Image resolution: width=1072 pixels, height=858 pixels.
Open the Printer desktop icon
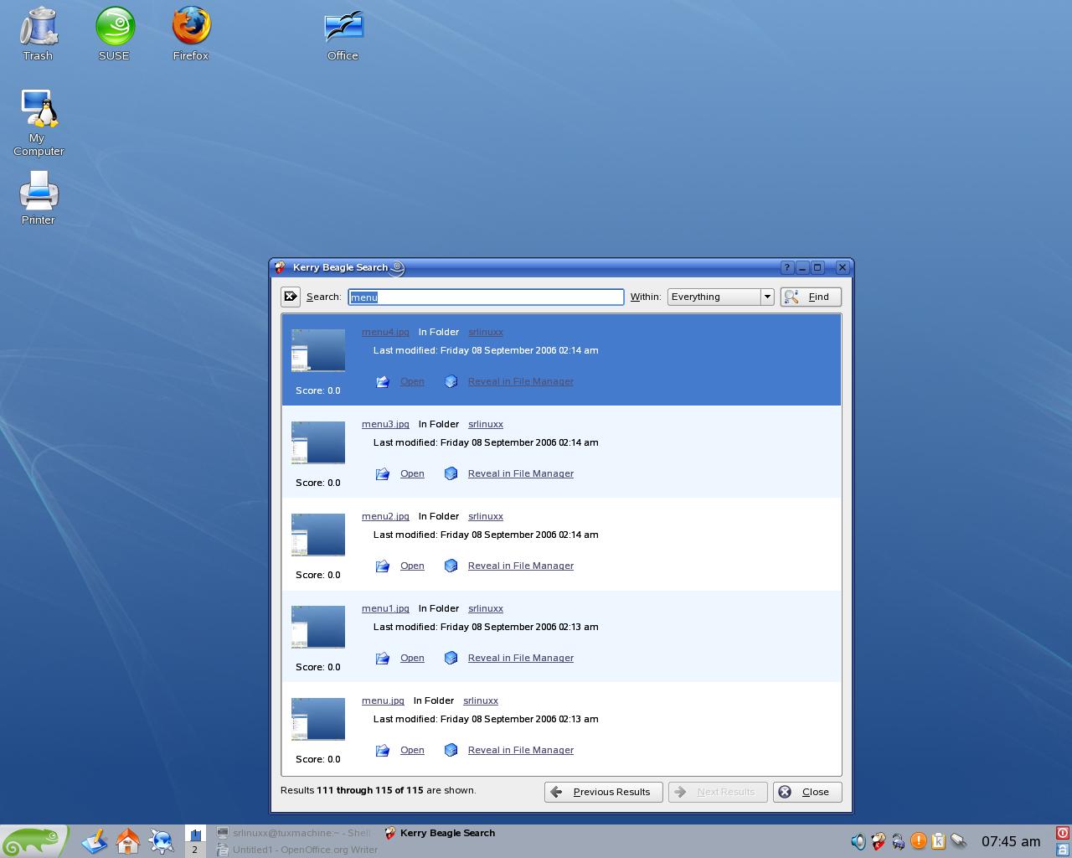(x=38, y=198)
